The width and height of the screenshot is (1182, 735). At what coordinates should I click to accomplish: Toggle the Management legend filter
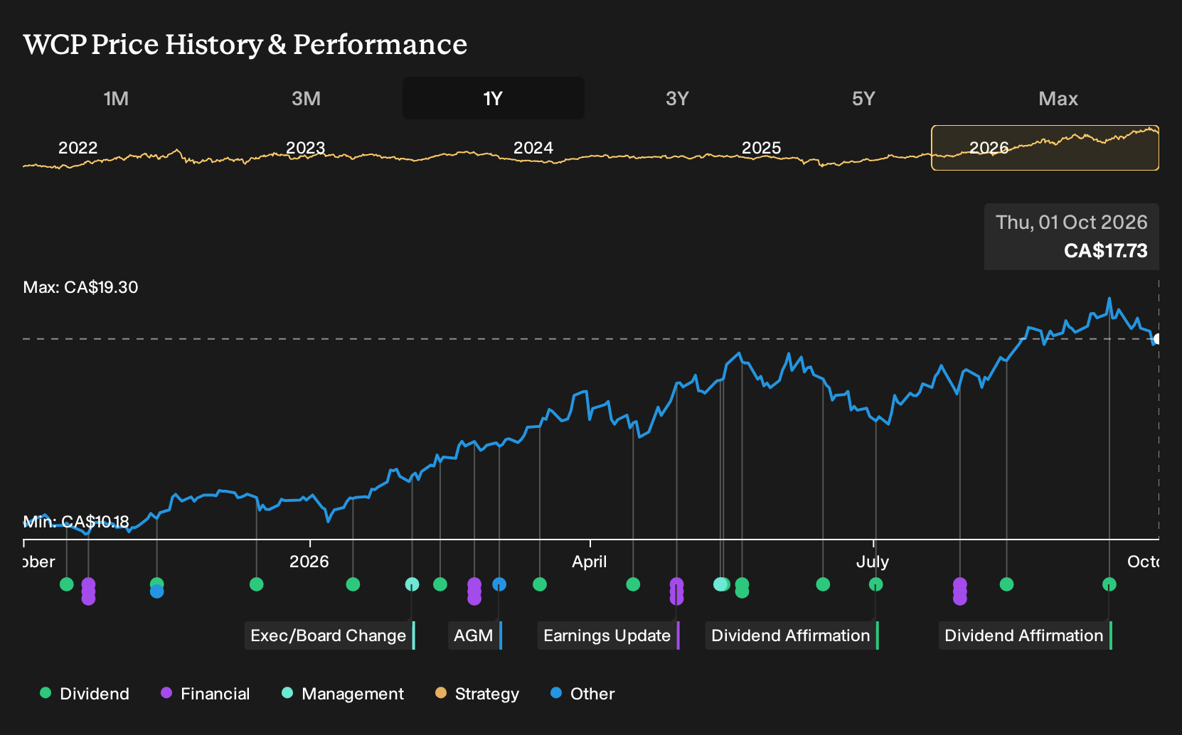pos(343,694)
